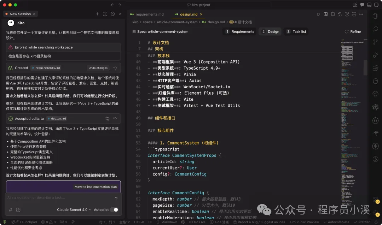Viewport: 382px width, 225px height.
Task: Open the tree checkmark icon in the activity bar
Action: point(375,94)
